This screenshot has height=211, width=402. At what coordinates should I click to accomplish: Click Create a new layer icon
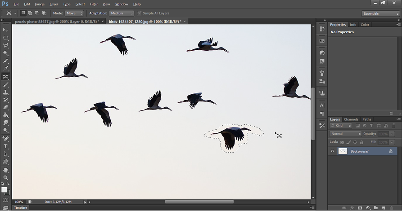point(384,208)
